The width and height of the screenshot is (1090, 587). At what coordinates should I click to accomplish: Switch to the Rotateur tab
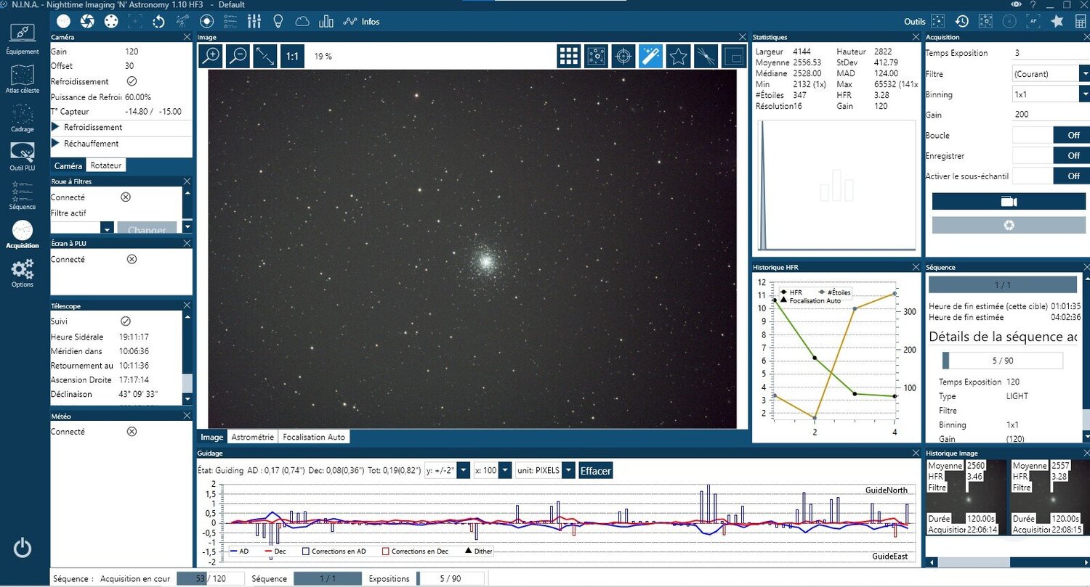coord(106,165)
